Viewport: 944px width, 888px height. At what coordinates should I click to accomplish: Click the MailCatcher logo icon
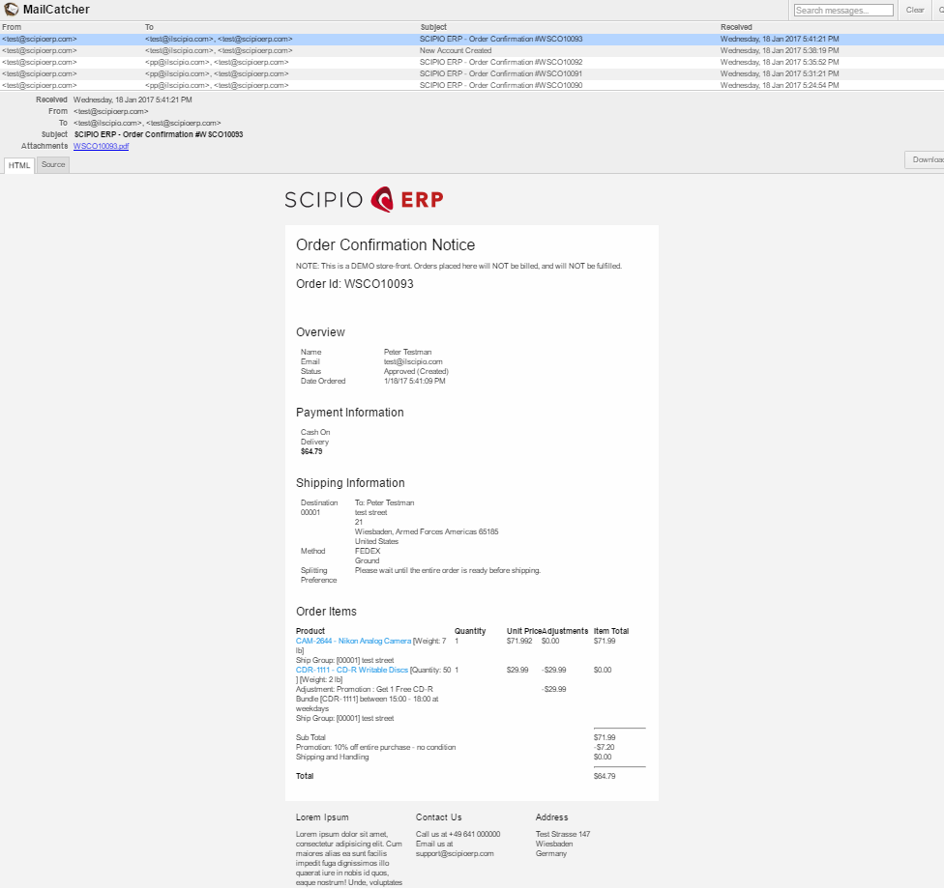click(x=10, y=9)
